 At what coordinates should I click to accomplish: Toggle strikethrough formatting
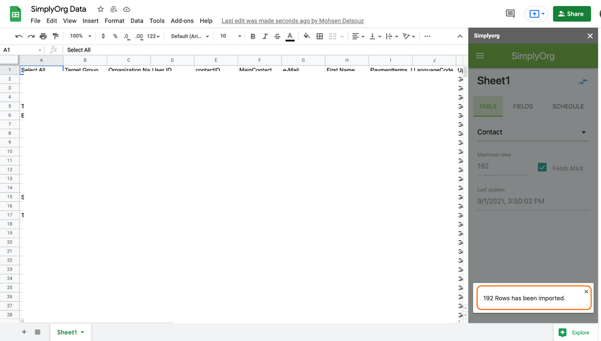point(277,36)
